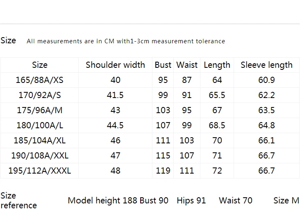Click the Sleeve length column header
Screen dimensions: 300x223
(x=266, y=65)
